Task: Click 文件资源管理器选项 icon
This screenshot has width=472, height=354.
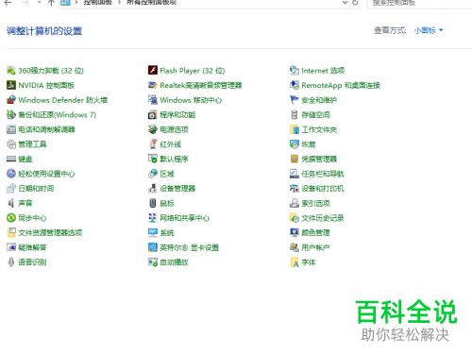Action: pyautogui.click(x=11, y=233)
